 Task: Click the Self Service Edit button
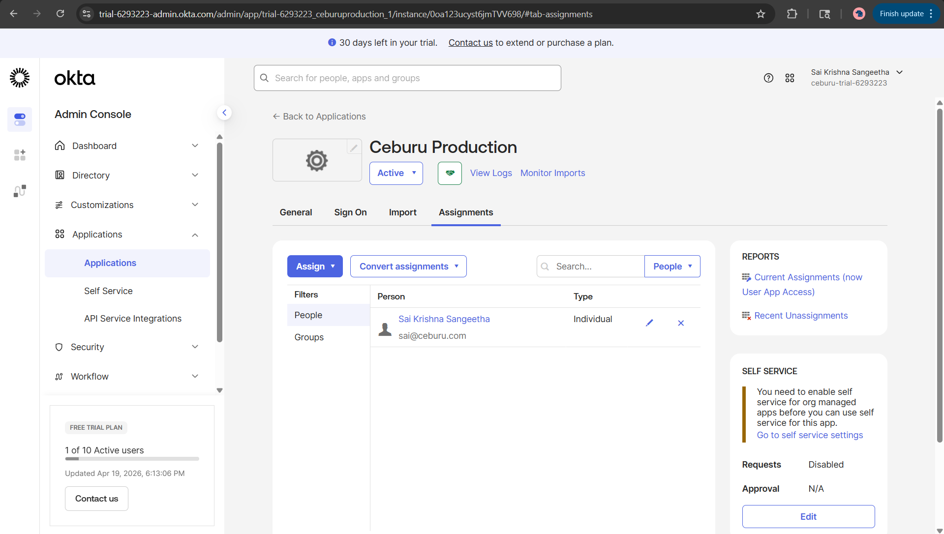808,516
